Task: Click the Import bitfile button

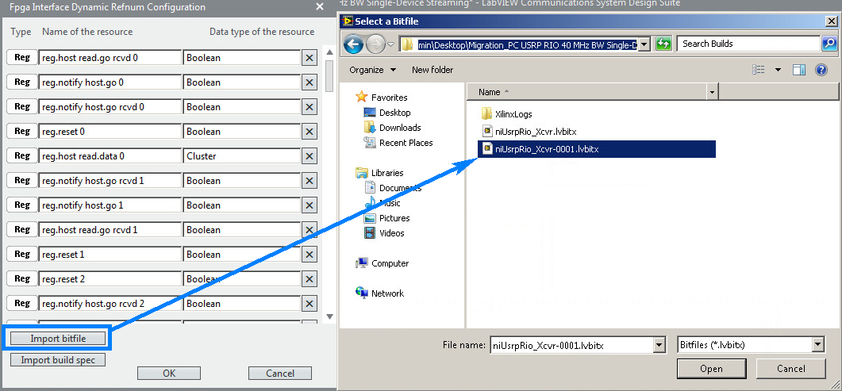Action: 57,339
